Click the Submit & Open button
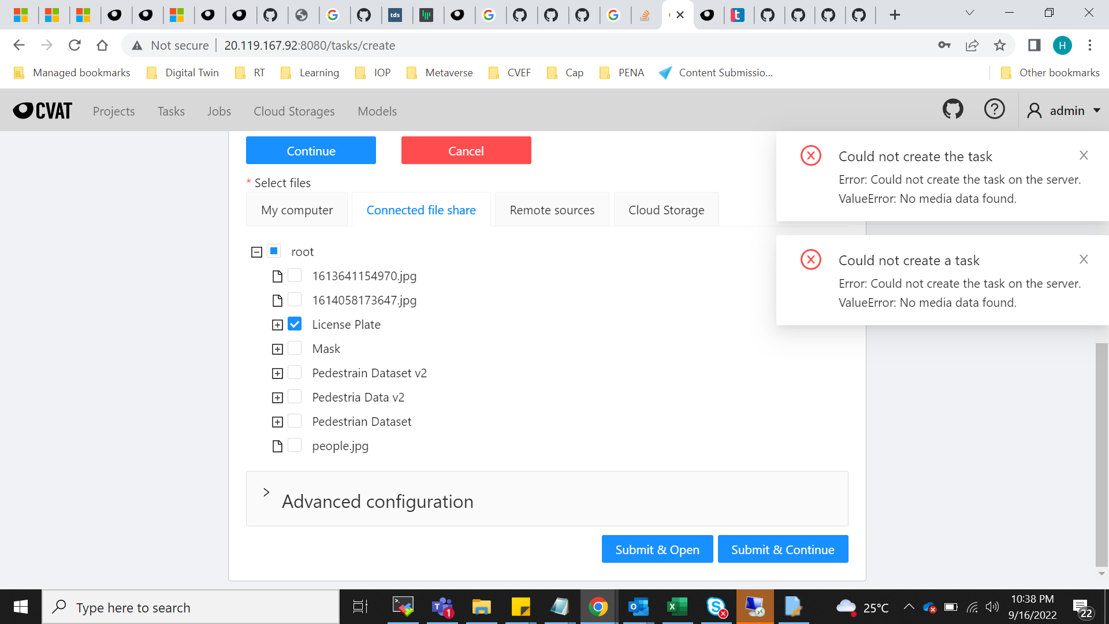Image resolution: width=1109 pixels, height=624 pixels. pos(657,549)
